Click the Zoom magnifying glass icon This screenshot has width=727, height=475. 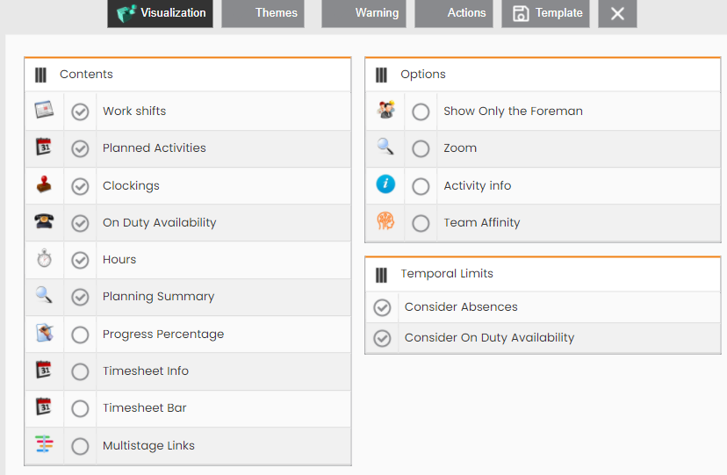tap(385, 147)
